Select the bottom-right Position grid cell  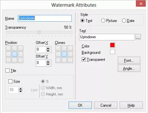[x=20, y=60]
